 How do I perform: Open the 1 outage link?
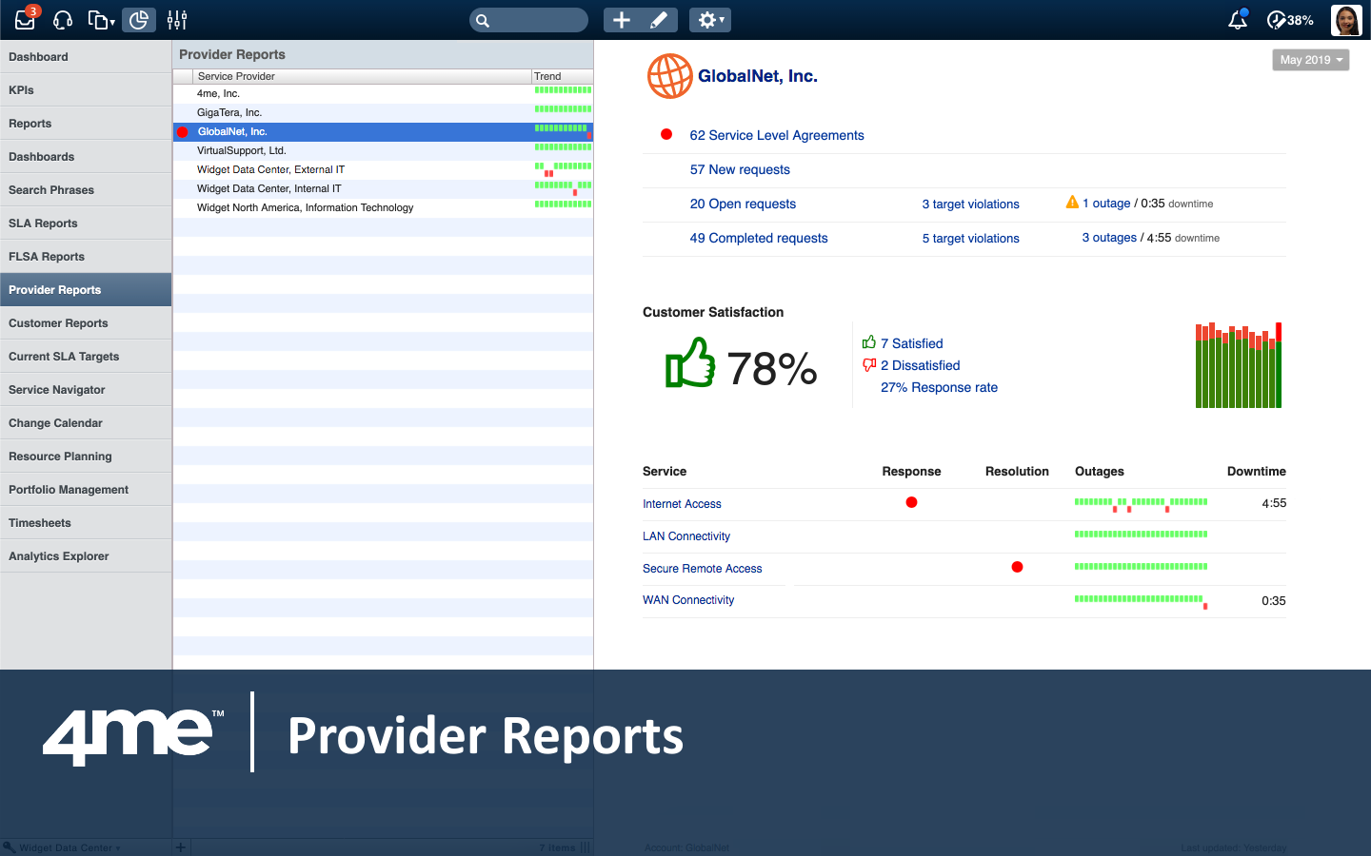coord(1106,204)
